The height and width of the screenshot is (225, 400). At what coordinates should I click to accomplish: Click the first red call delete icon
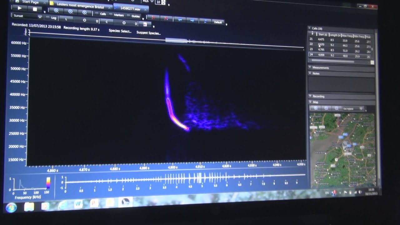154,17
